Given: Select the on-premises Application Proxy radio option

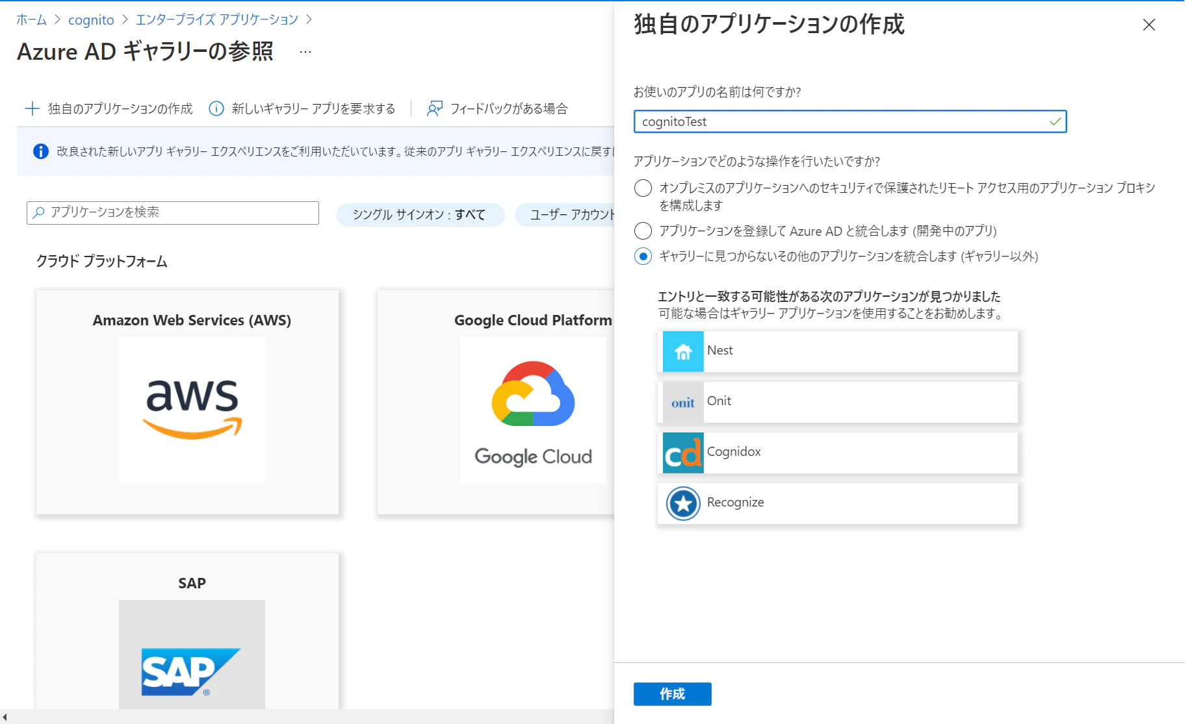Looking at the screenshot, I should click(643, 188).
